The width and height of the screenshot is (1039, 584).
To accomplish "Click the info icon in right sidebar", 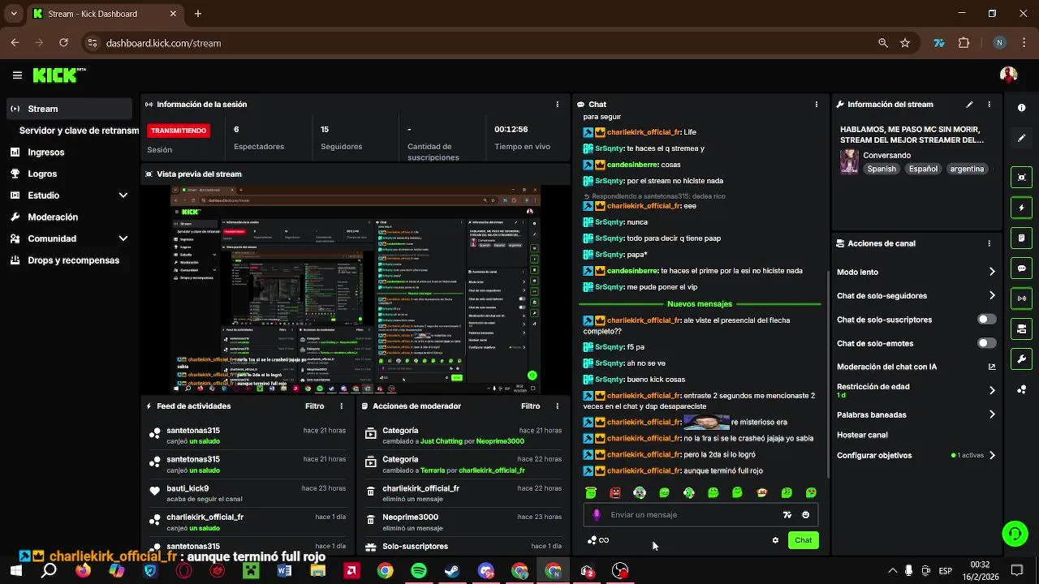I will (1021, 108).
